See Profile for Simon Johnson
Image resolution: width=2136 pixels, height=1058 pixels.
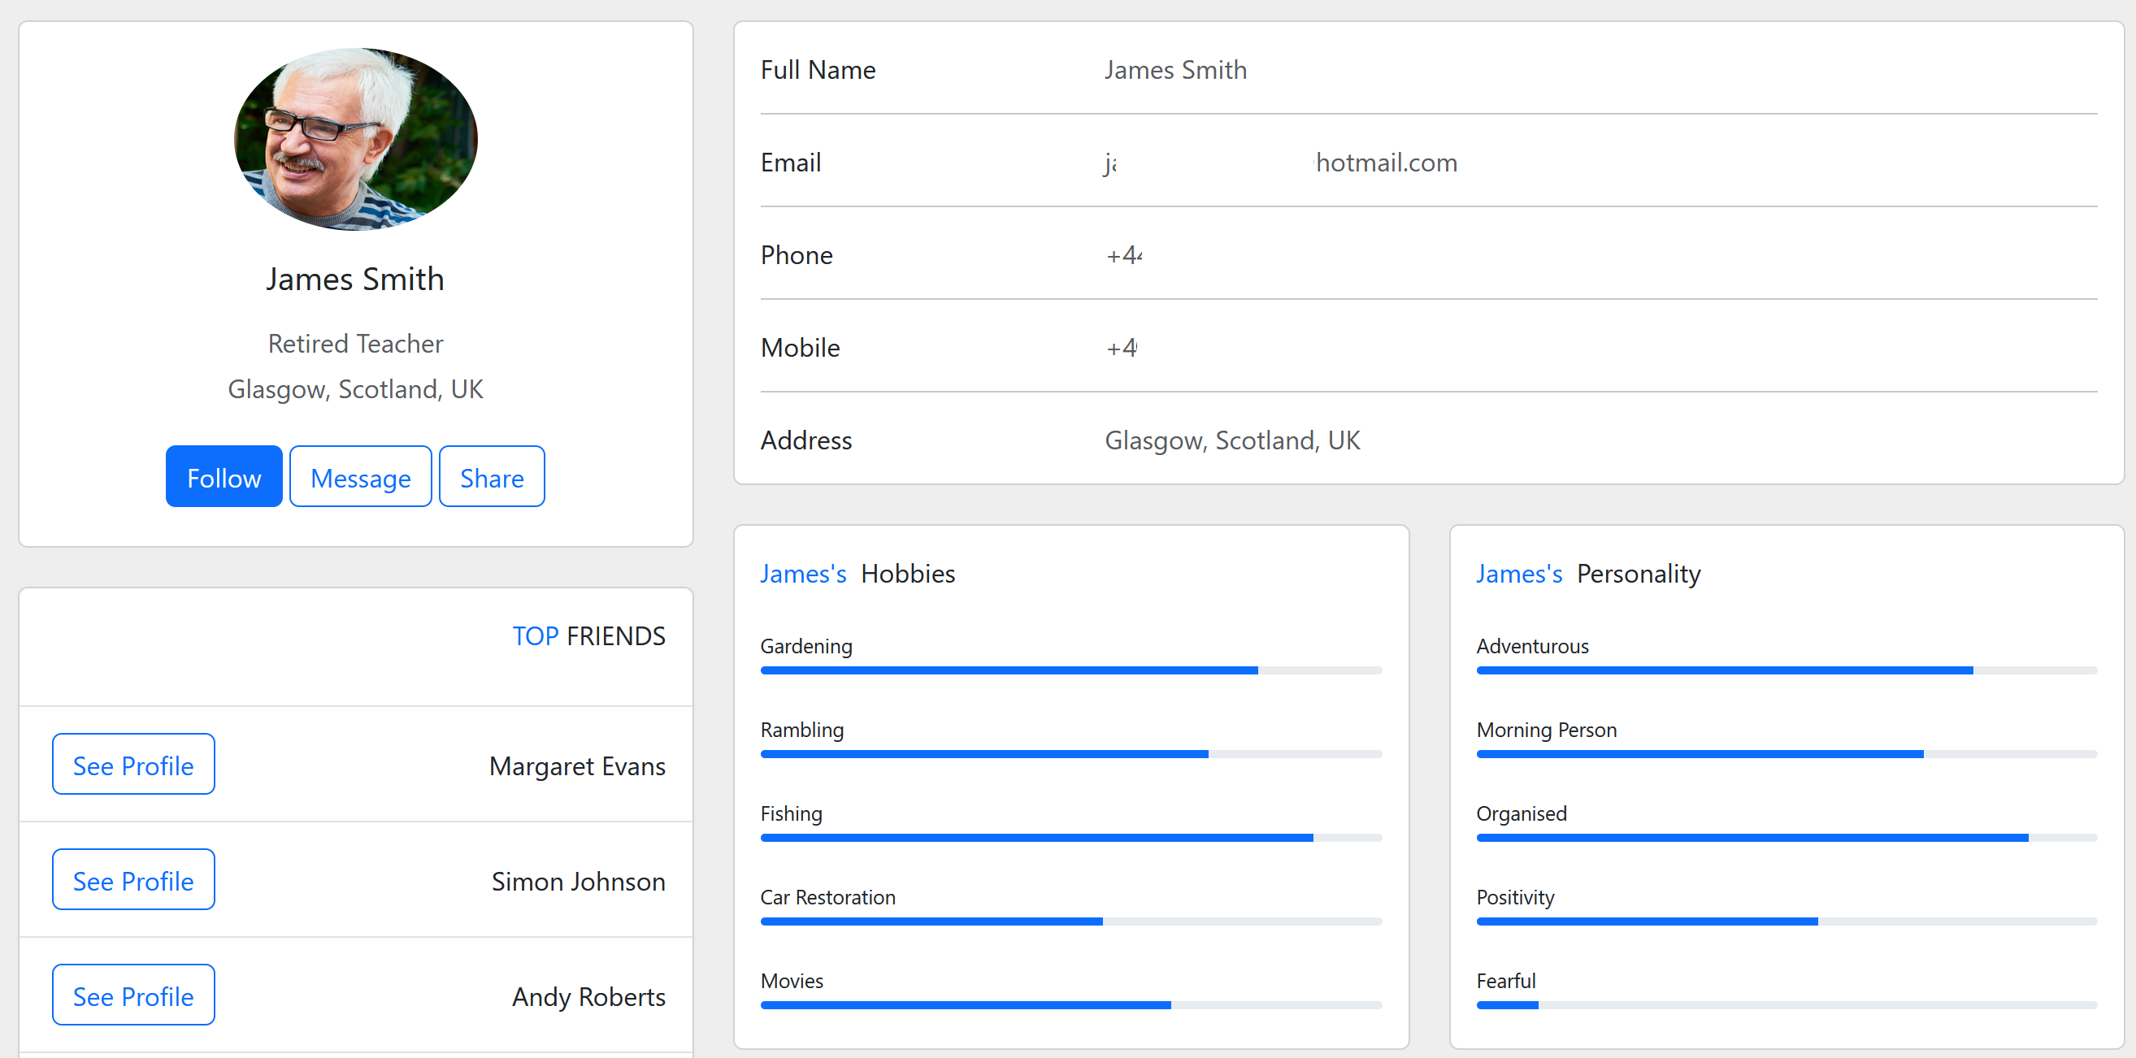(132, 880)
